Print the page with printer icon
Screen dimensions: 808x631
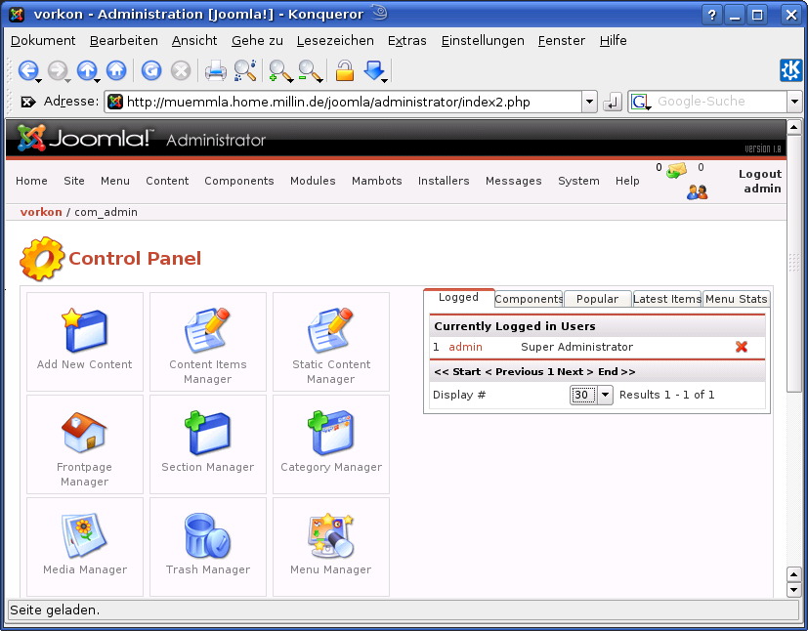pyautogui.click(x=215, y=70)
